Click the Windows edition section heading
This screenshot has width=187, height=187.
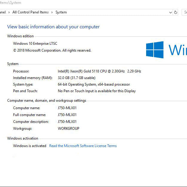pos(20,36)
